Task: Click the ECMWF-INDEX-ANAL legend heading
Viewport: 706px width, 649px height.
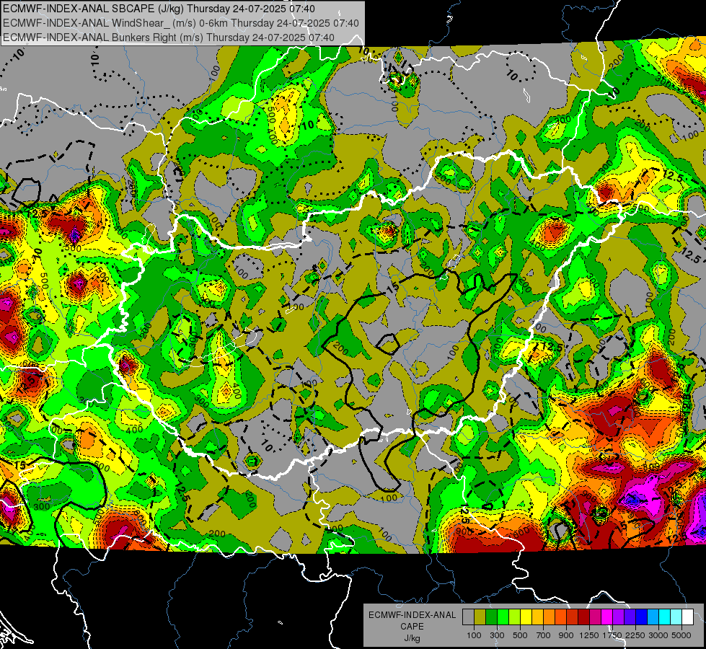Action: [412, 615]
